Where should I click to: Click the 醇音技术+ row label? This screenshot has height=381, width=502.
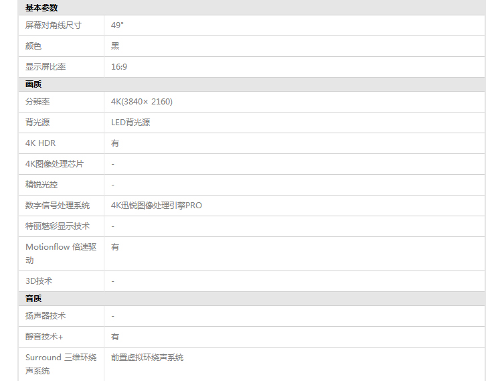click(x=44, y=337)
